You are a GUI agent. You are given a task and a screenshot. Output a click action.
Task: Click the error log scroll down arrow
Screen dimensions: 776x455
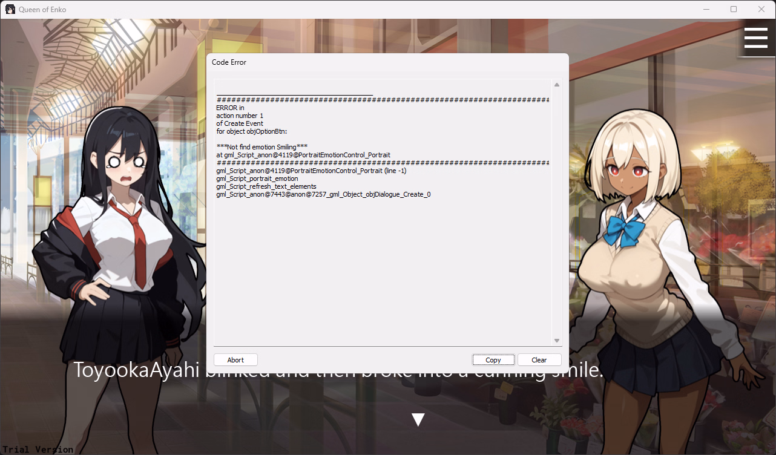[x=557, y=341]
